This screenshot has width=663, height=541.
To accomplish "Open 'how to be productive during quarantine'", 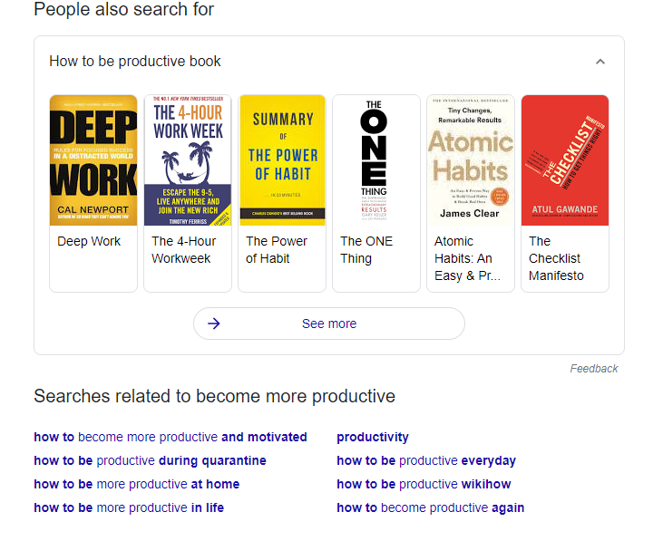I will click(151, 460).
